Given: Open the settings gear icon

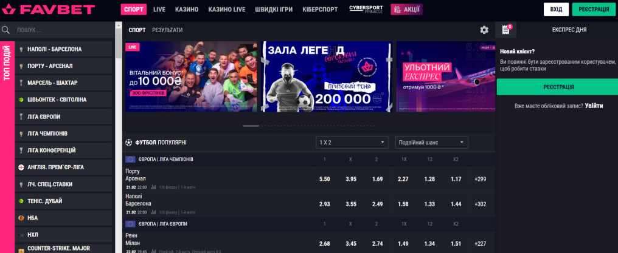Looking at the screenshot, I should 484,30.
